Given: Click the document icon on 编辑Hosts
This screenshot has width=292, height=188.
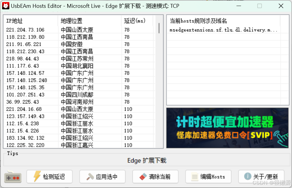Looking at the screenshot, I should [195, 177].
